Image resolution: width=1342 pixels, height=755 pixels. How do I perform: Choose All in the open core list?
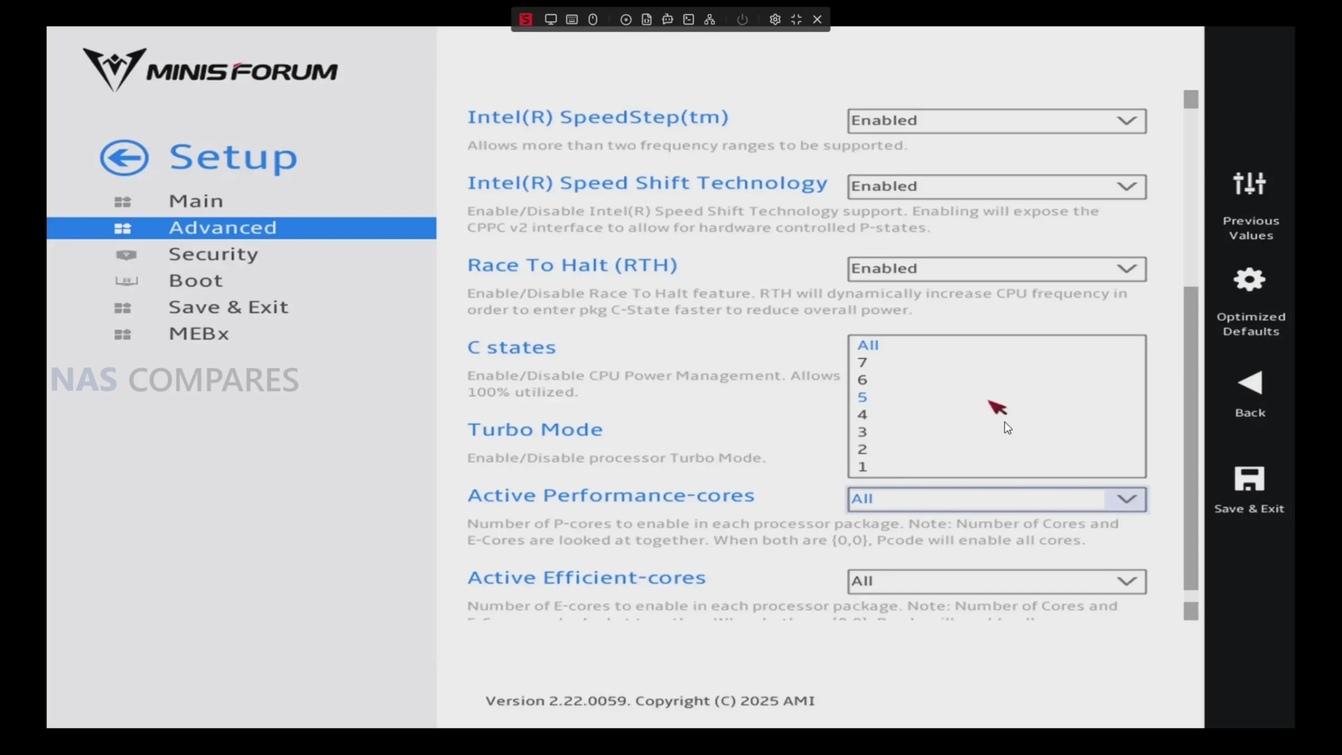(868, 346)
